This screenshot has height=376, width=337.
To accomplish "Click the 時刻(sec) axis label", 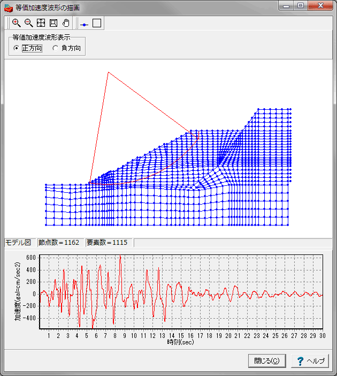I will (180, 342).
